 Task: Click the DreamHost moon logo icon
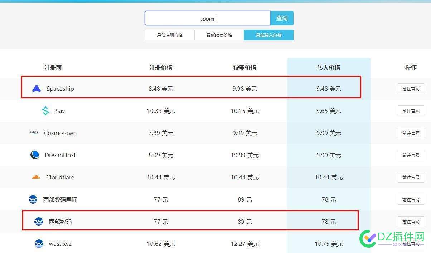[35, 155]
